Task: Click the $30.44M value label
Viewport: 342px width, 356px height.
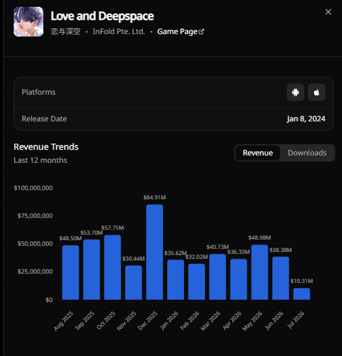Action: coord(133,259)
